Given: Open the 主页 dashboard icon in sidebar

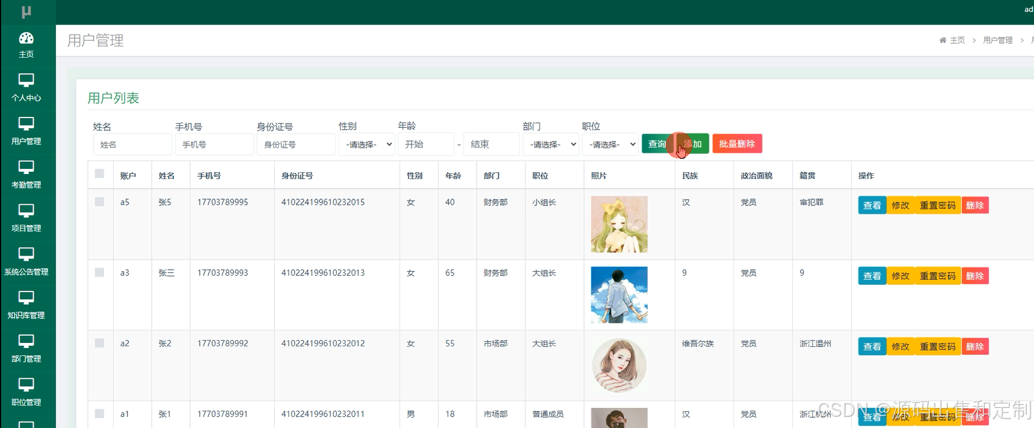Looking at the screenshot, I should coord(26,38).
